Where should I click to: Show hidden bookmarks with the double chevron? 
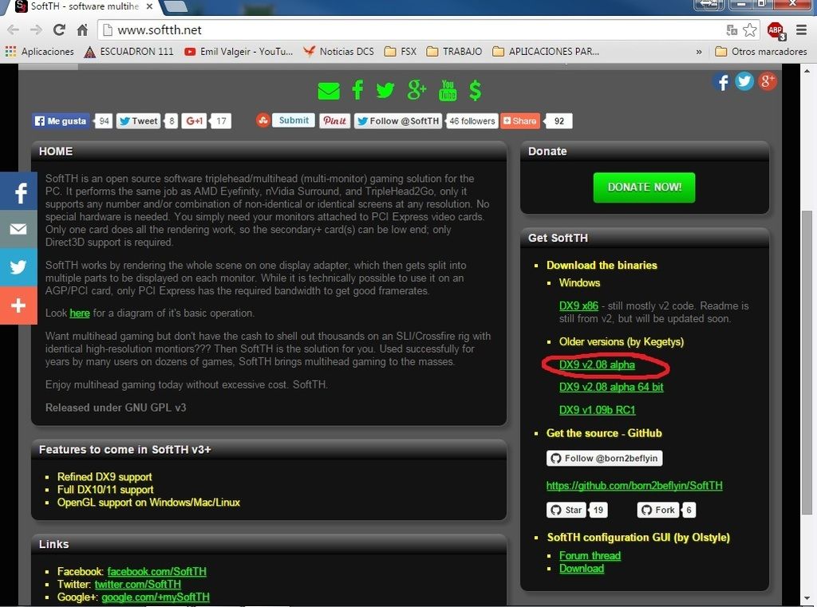(x=699, y=52)
